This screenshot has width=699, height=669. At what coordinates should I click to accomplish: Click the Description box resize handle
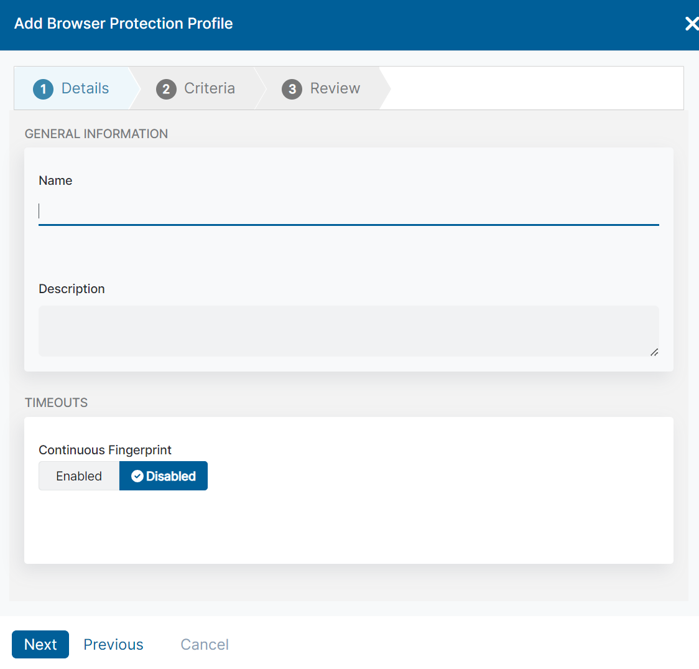(x=654, y=352)
